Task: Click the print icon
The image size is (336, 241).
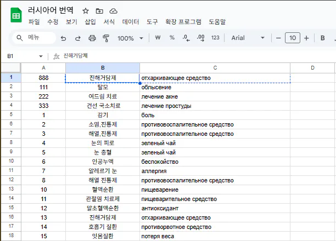Action: [92, 38]
